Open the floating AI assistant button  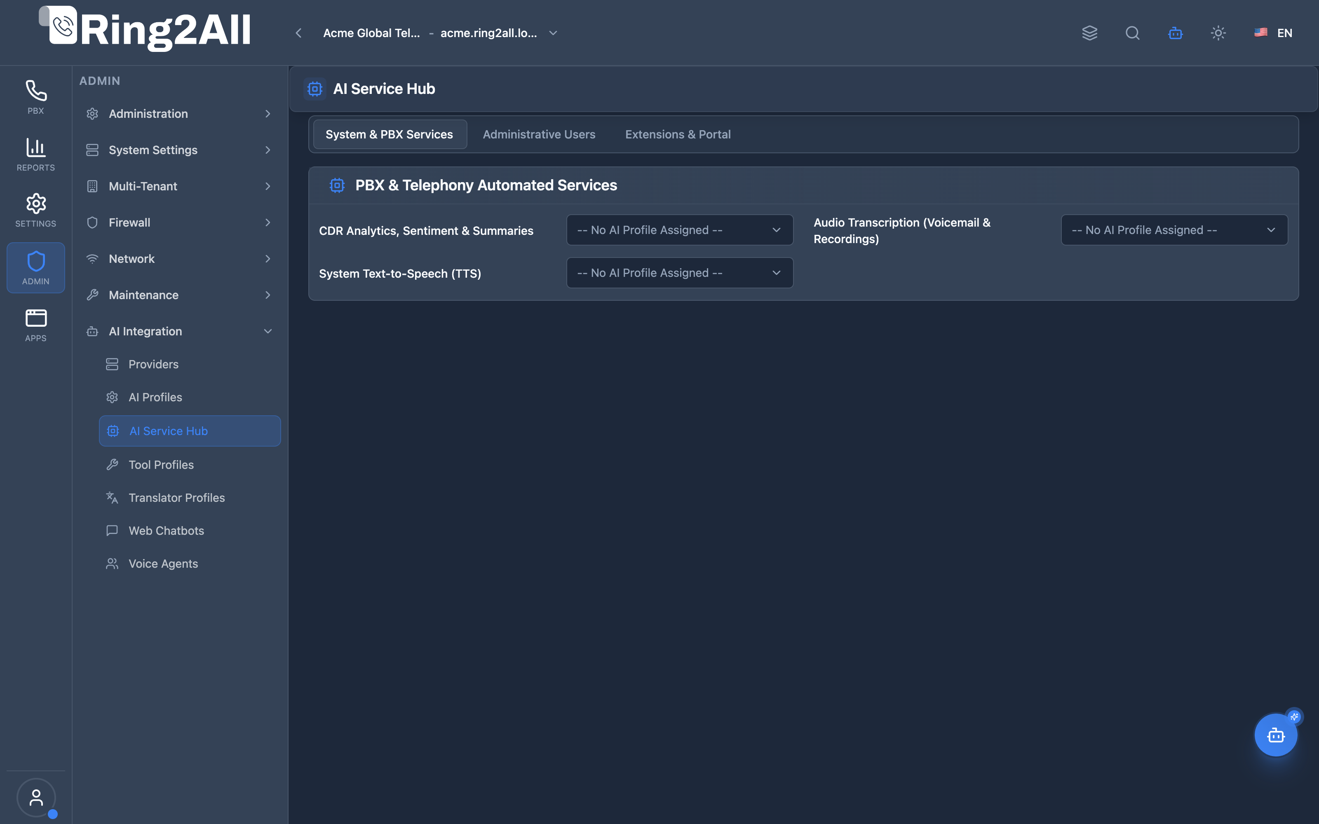(1276, 735)
